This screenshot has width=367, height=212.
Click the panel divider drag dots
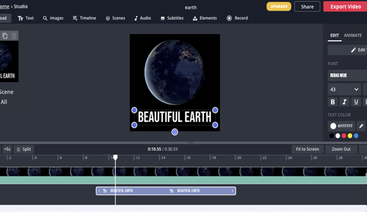[191, 142]
